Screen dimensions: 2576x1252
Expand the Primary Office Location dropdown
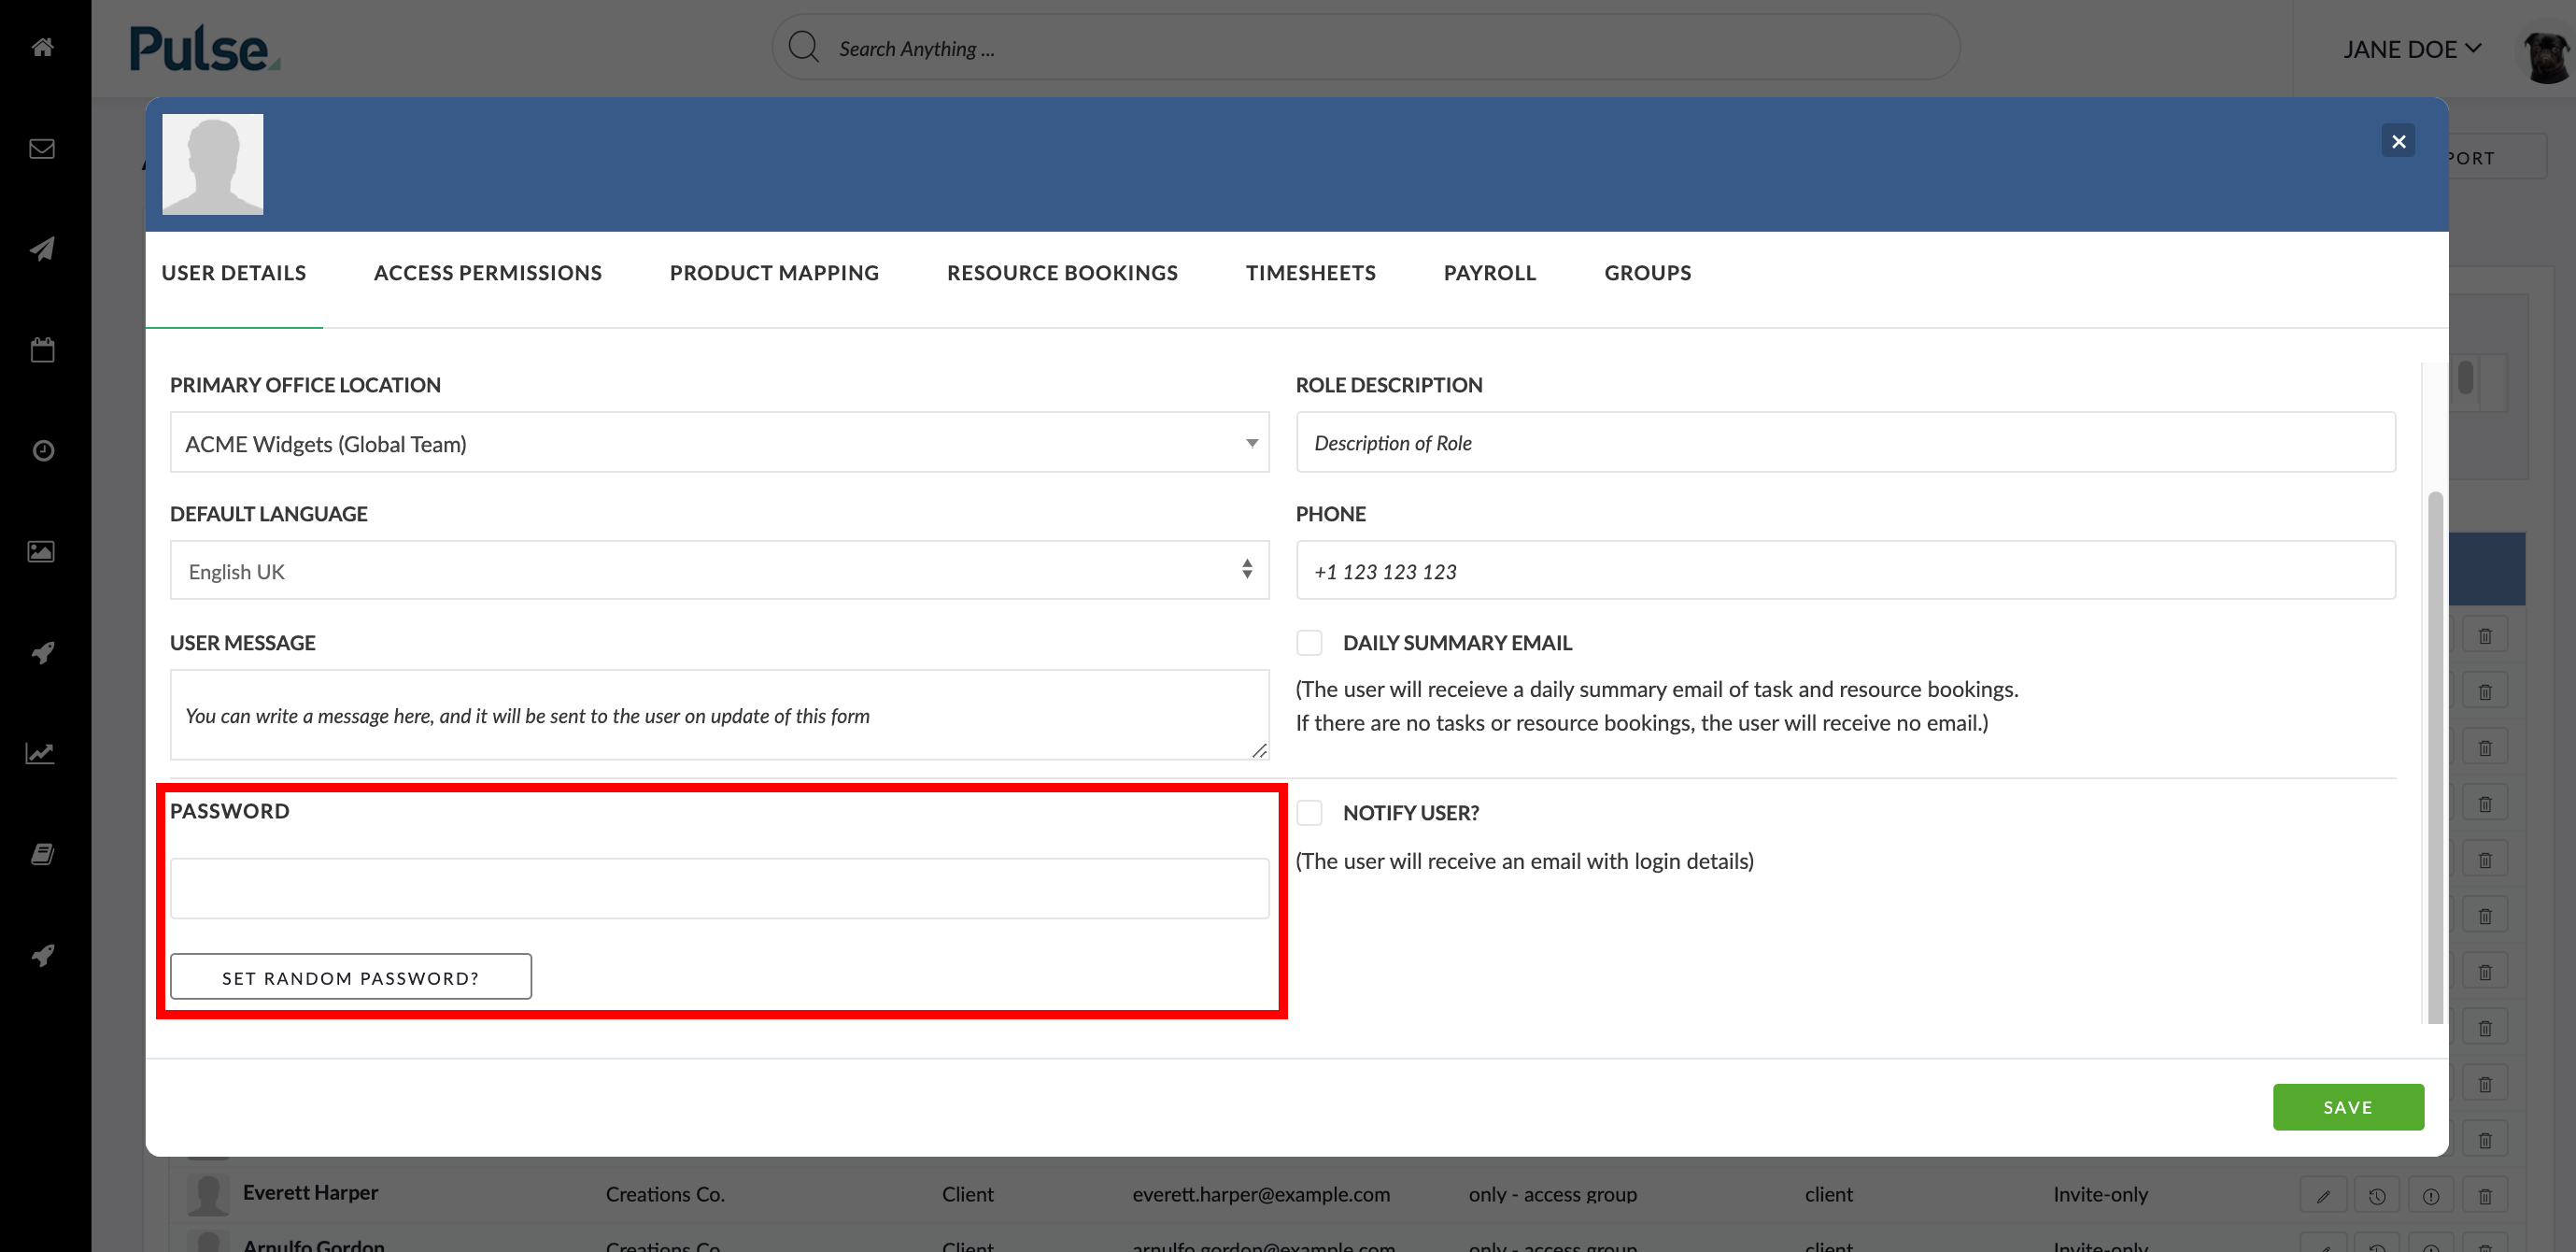pos(719,442)
